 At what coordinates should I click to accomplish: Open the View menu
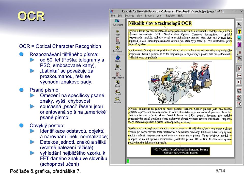click(140, 15)
